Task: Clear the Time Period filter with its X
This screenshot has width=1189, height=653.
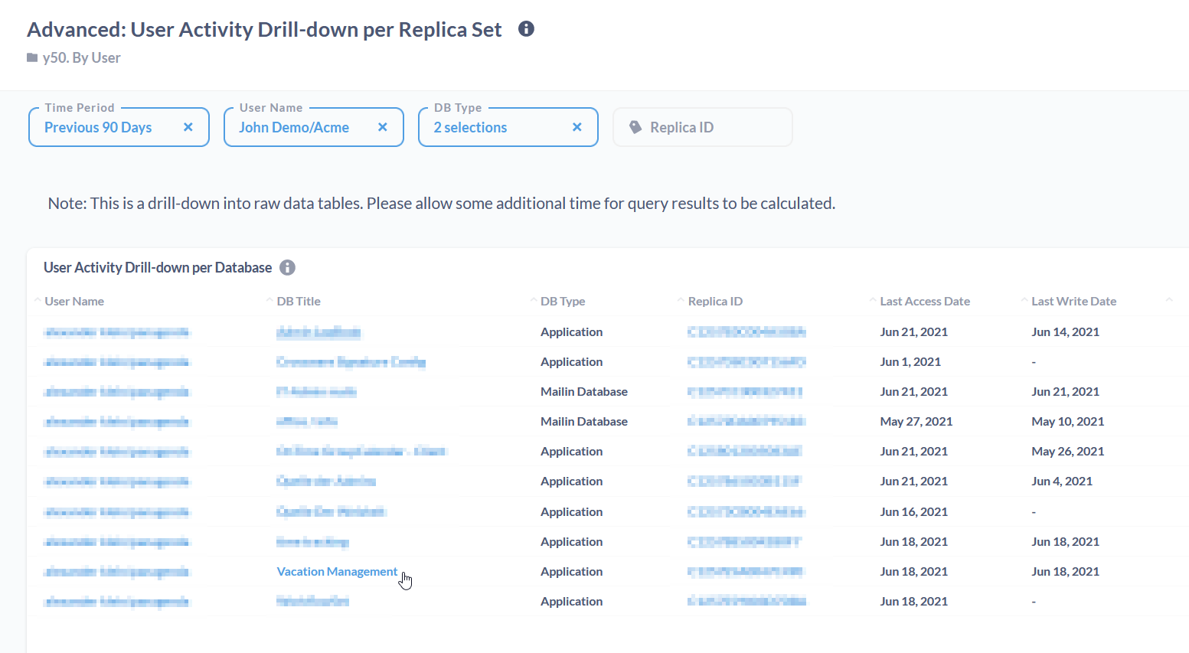Action: [188, 127]
